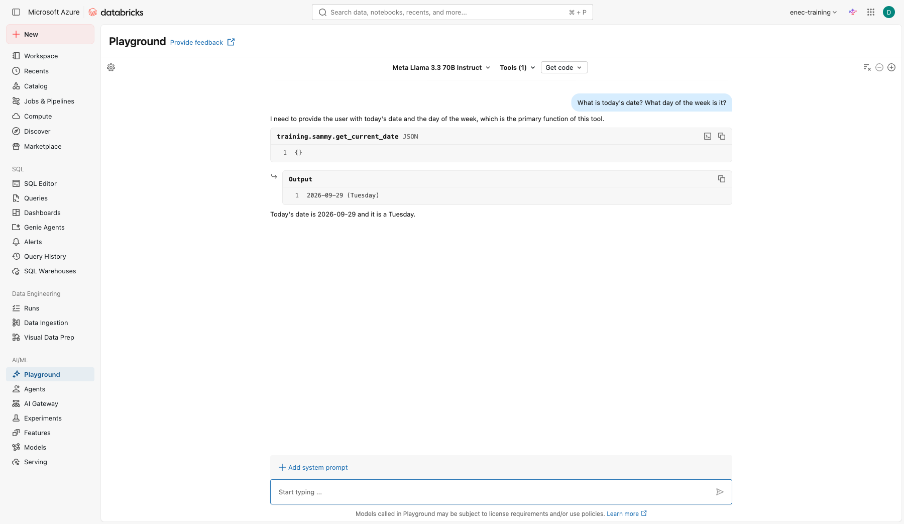Image resolution: width=904 pixels, height=524 pixels.
Task: Copy the Output block content
Action: pyautogui.click(x=722, y=179)
